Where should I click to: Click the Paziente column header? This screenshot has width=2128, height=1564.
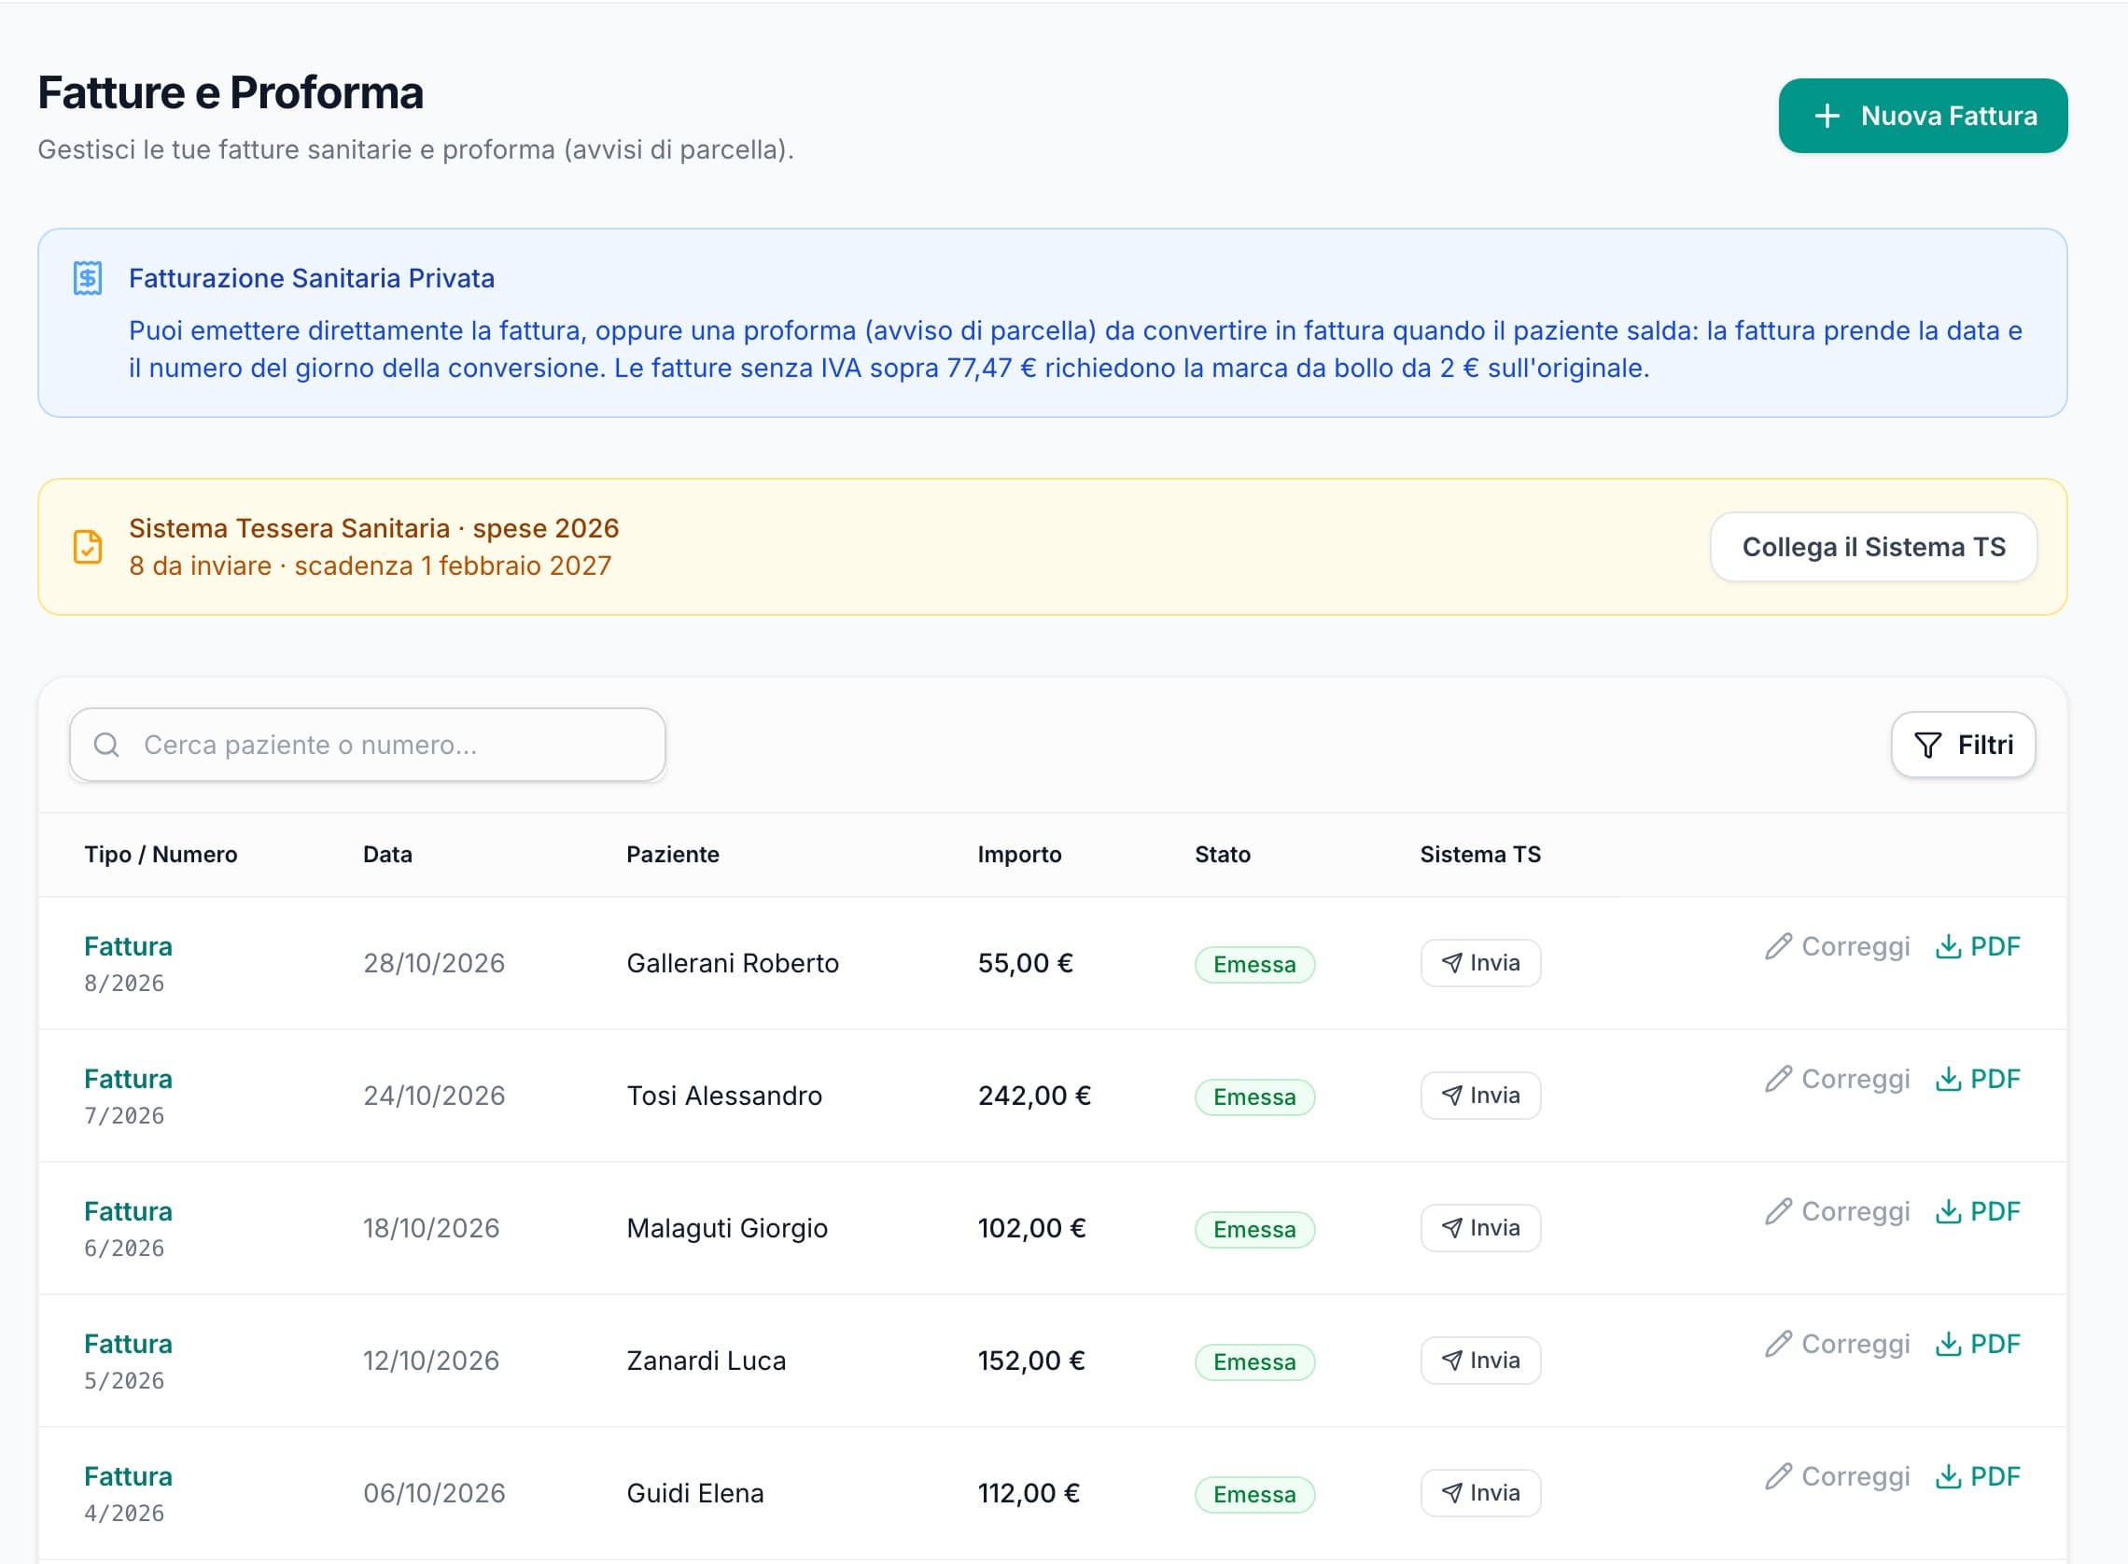(x=673, y=854)
